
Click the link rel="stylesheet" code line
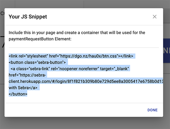(71, 56)
